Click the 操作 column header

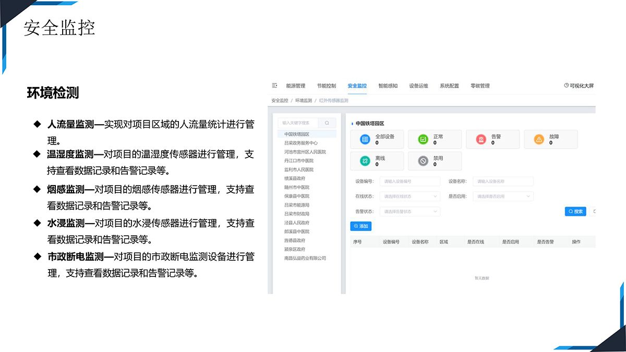pyautogui.click(x=576, y=242)
